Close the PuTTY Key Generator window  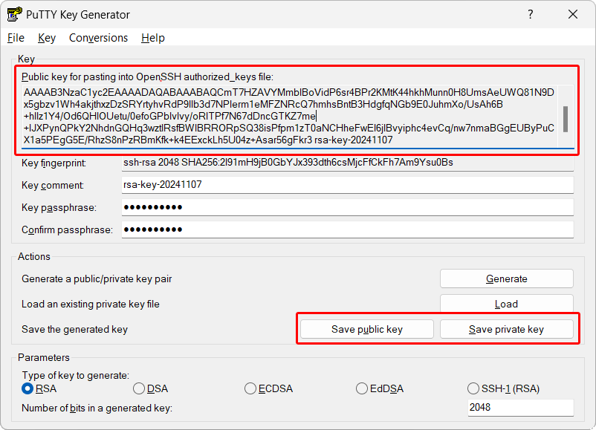[573, 15]
